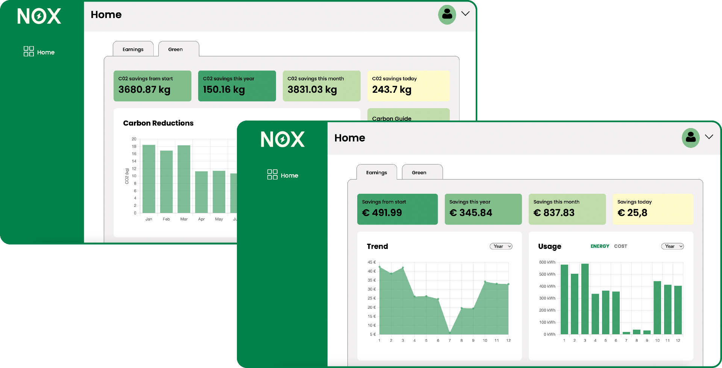Click the NOX logo in the front window
This screenshot has width=722, height=368.
[x=282, y=139]
